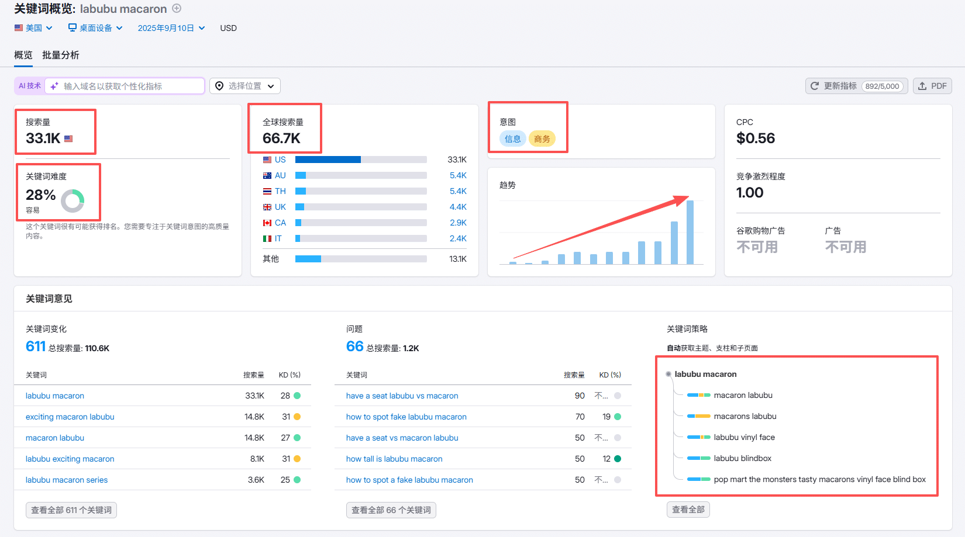The height and width of the screenshot is (537, 965).
Task: Click the 66 questions count
Action: click(x=355, y=347)
